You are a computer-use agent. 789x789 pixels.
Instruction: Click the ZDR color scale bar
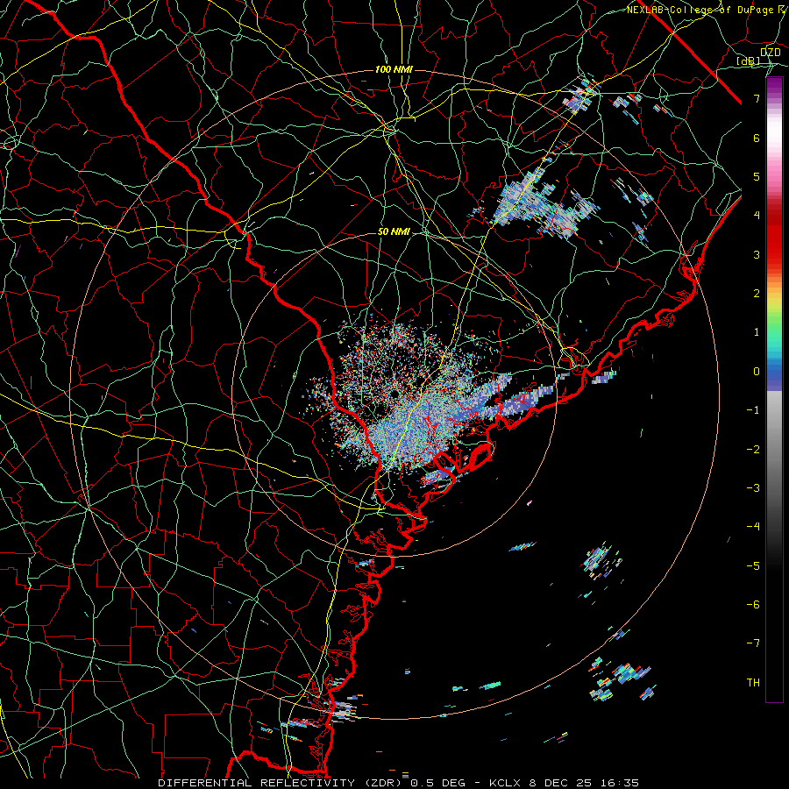point(774,389)
